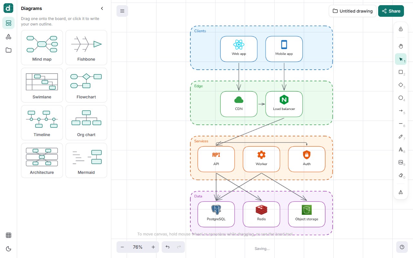Select the Selection arrow tool
Image resolution: width=413 pixels, height=258 pixels.
click(x=401, y=59)
